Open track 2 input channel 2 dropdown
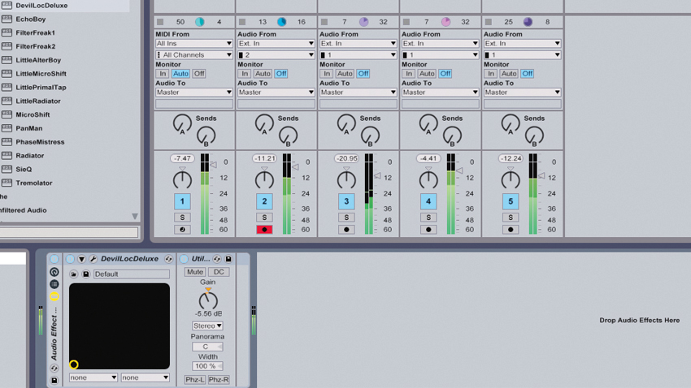Screen dimensions: 691x388 (x=276, y=55)
